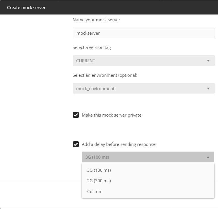This screenshot has width=218, height=209.
Task: Click the mock server name input field
Action: click(x=144, y=33)
